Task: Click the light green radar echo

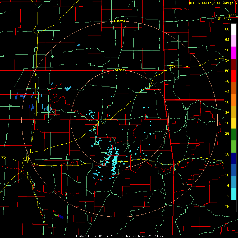Action: tap(56, 215)
